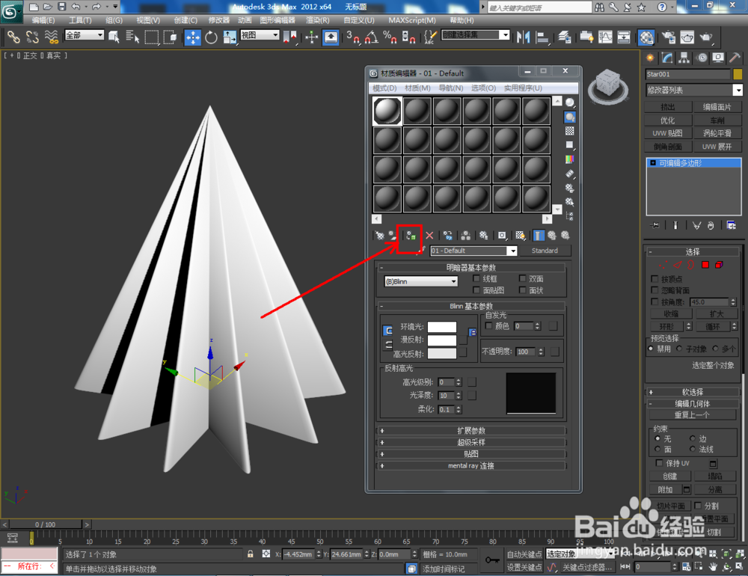Image resolution: width=748 pixels, height=576 pixels.
Task: Toggle checkered Background icon
Action: point(569,131)
